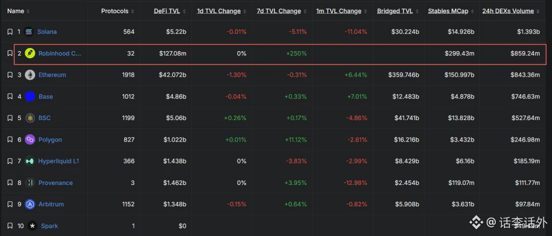This screenshot has width=552, height=236.
Task: Sort by Protocols column arrows
Action: [x=132, y=12]
